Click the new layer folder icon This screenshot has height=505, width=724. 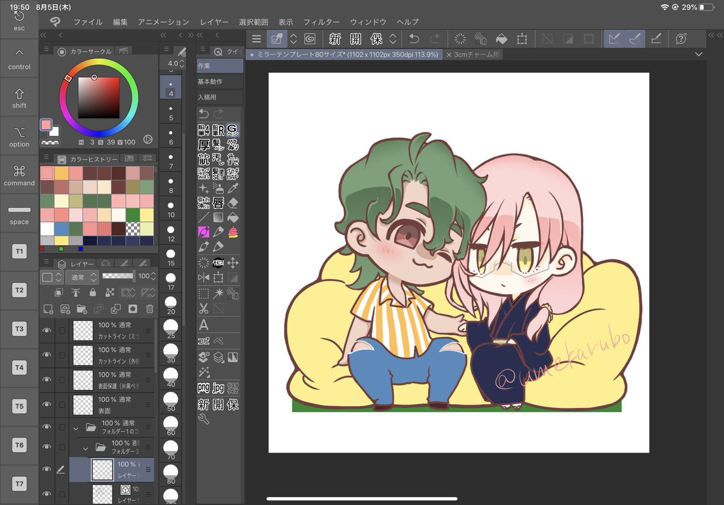click(82, 309)
